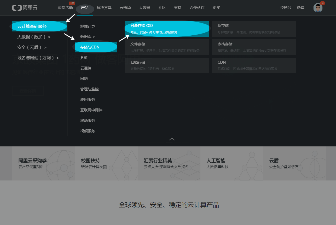This screenshot has height=225, width=336.
Task: Open 解决方案 in the top navigation
Action: [x=104, y=8]
